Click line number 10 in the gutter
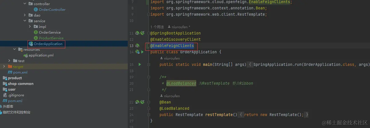The image size is (370, 128). point(131,21)
